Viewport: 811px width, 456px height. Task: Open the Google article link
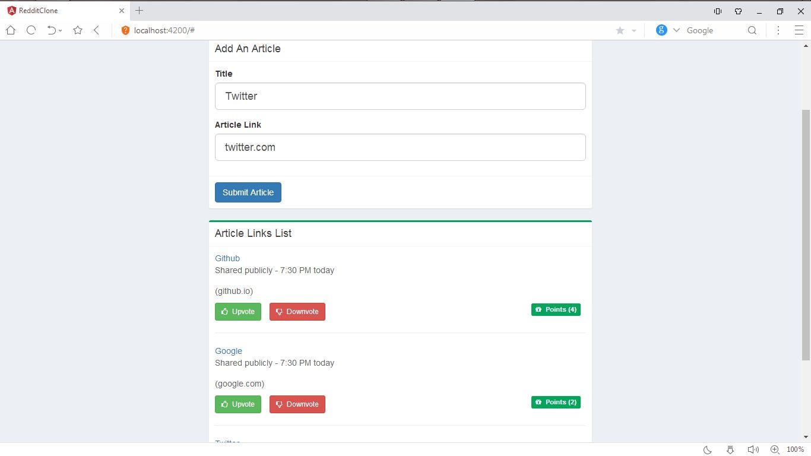click(x=229, y=351)
